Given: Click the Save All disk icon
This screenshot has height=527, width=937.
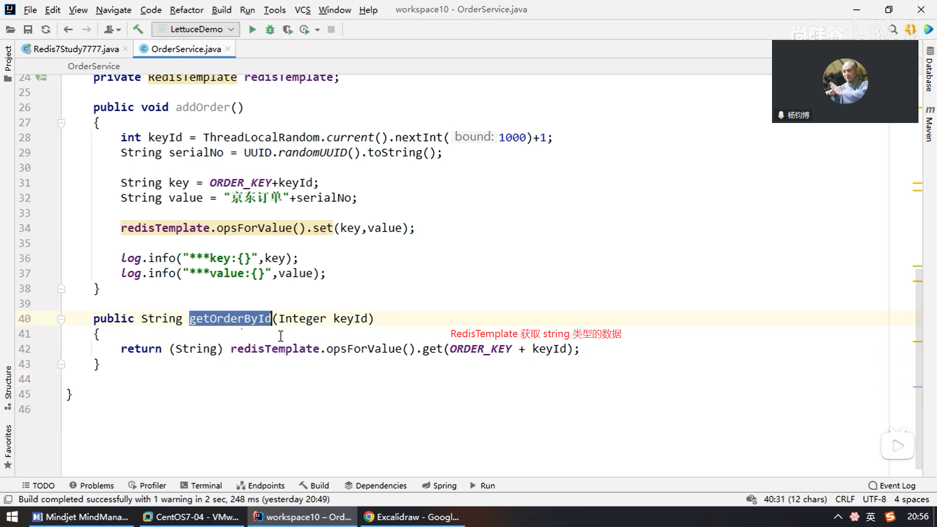Looking at the screenshot, I should coord(28,30).
